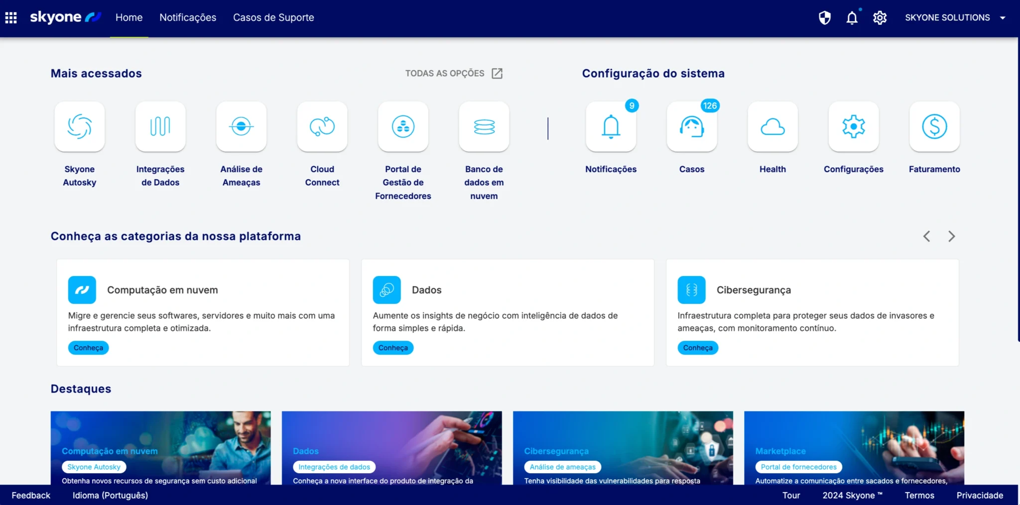Open the shield security icon in header
The height and width of the screenshot is (505, 1020).
pyautogui.click(x=825, y=18)
